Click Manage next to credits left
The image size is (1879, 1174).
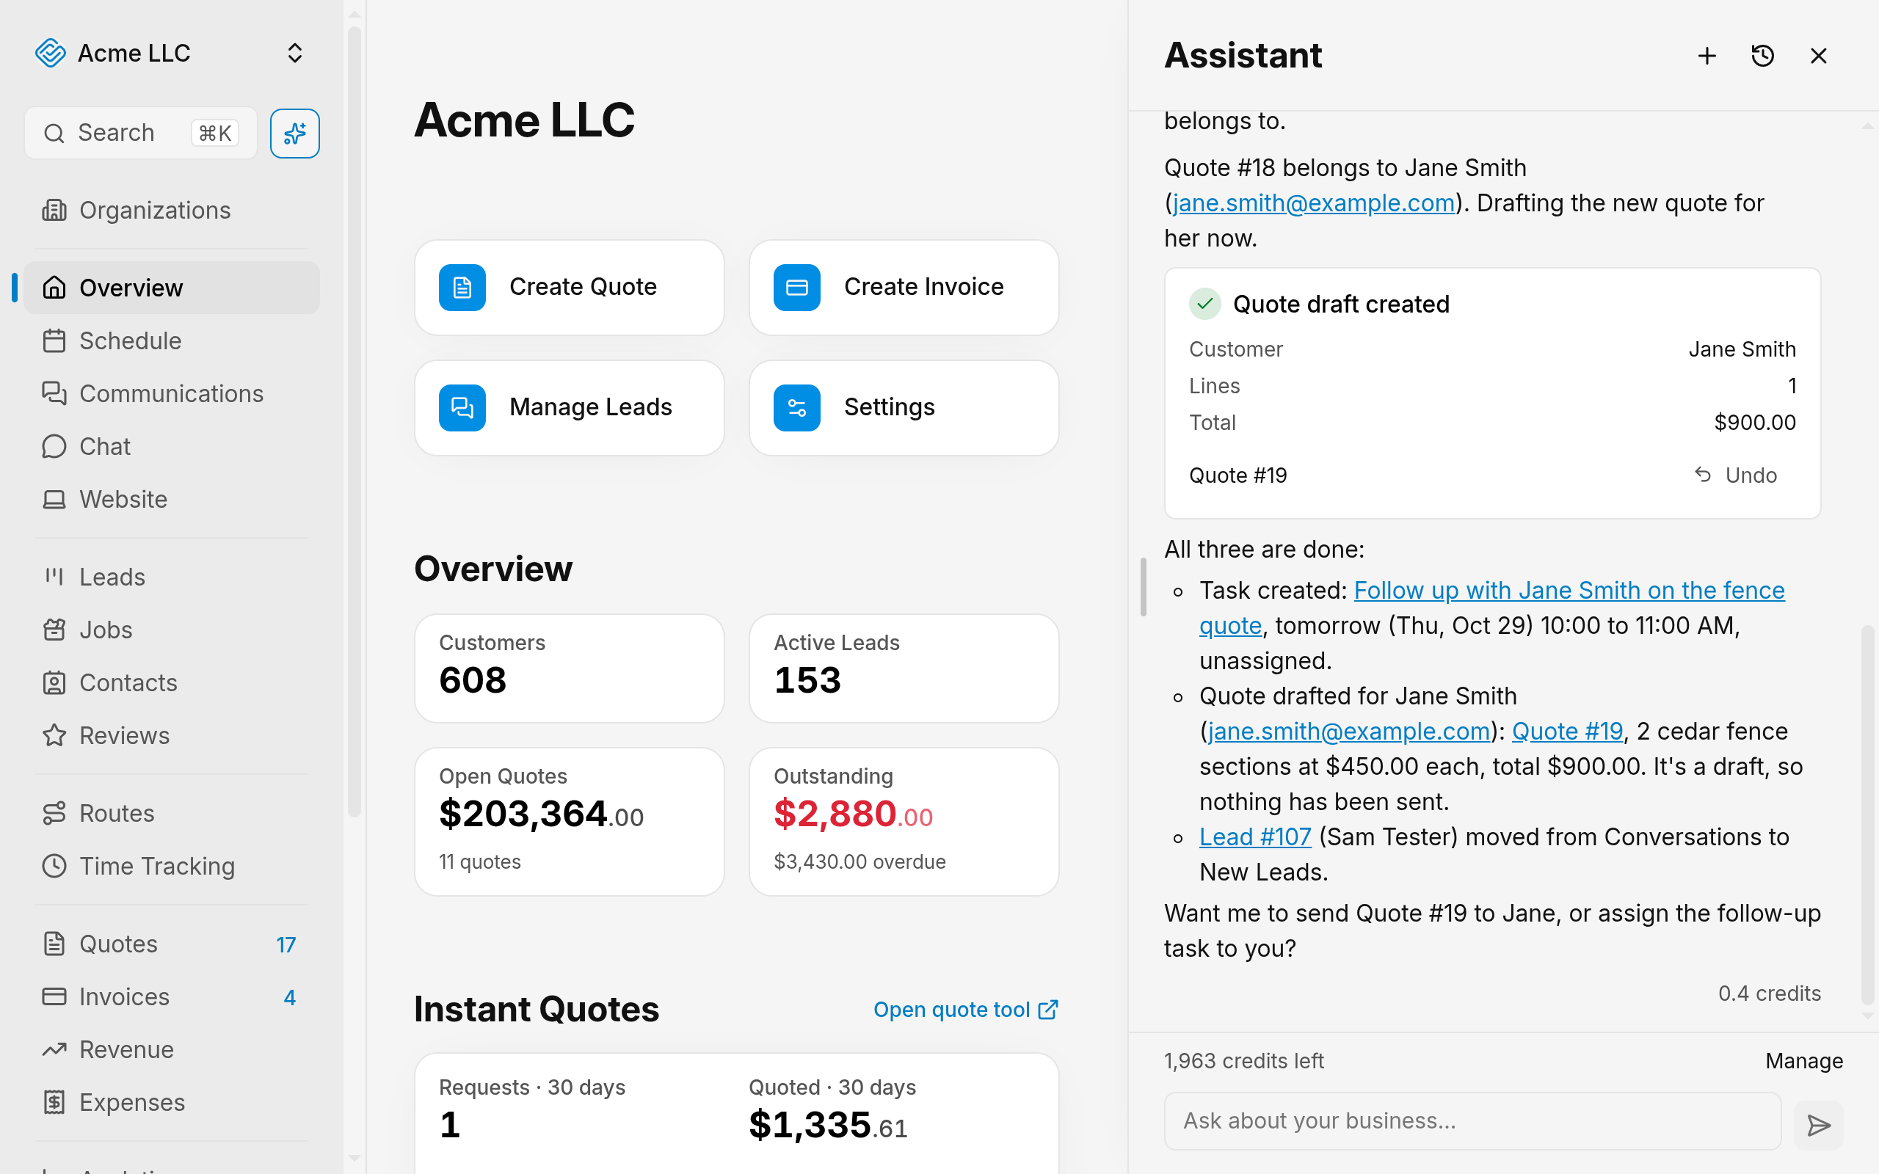1803,1061
